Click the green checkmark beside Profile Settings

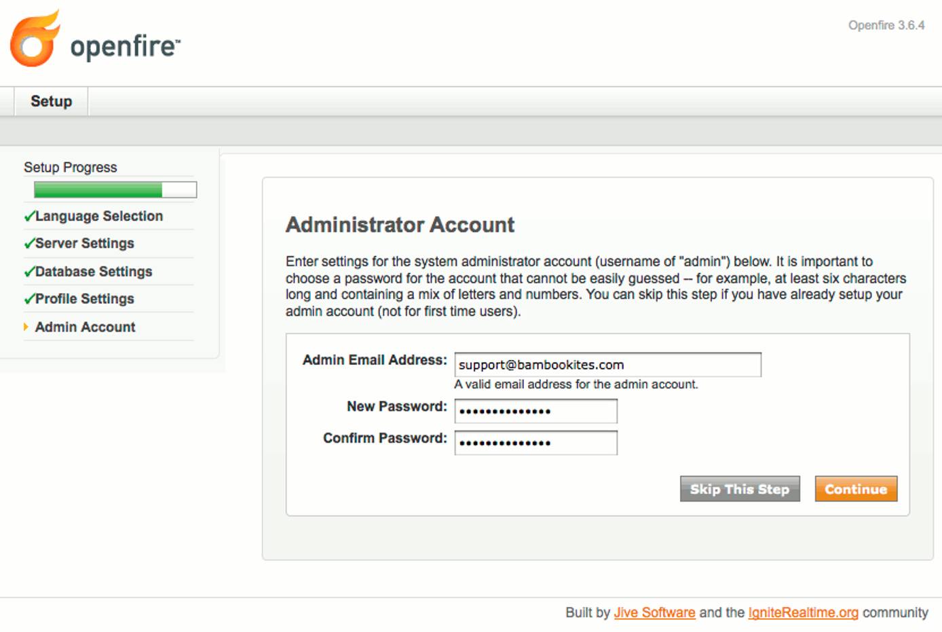[x=28, y=298]
